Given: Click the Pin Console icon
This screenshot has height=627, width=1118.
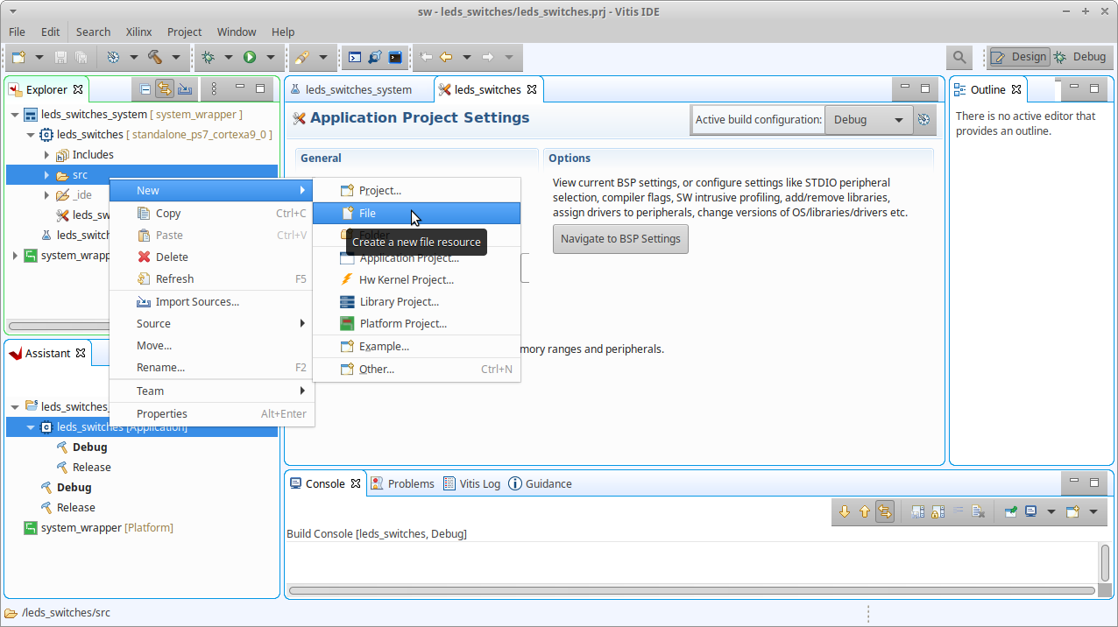Looking at the screenshot, I should click(1010, 511).
